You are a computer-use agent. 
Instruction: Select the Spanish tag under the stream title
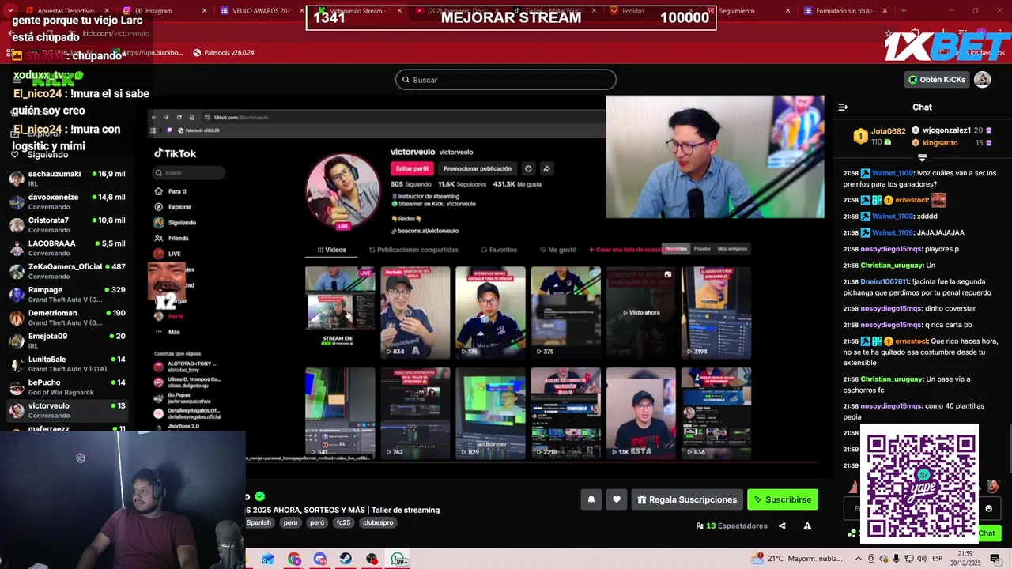coord(259,522)
